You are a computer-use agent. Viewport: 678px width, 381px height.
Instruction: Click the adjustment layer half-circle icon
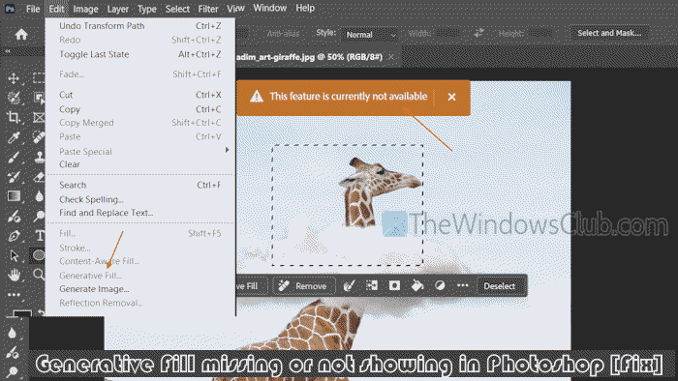[x=440, y=285]
